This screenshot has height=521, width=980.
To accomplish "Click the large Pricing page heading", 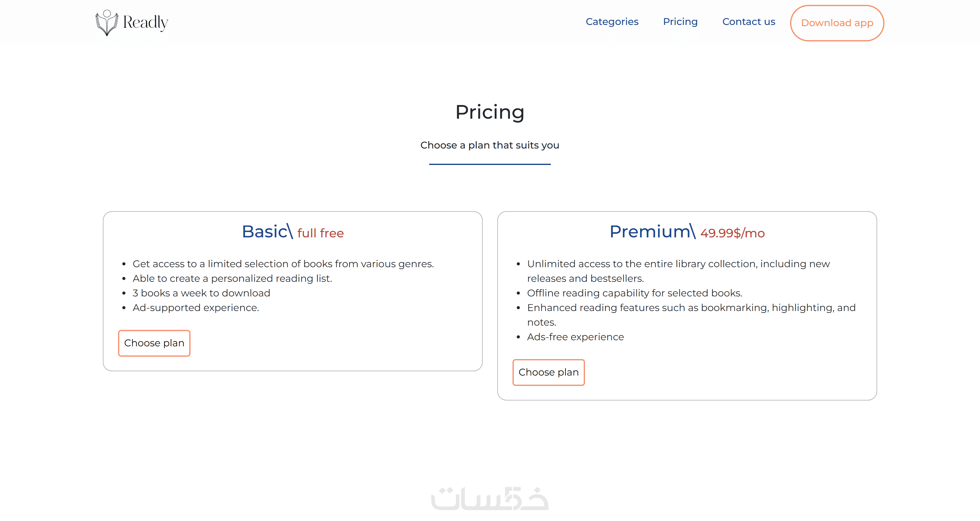I will click(x=490, y=112).
